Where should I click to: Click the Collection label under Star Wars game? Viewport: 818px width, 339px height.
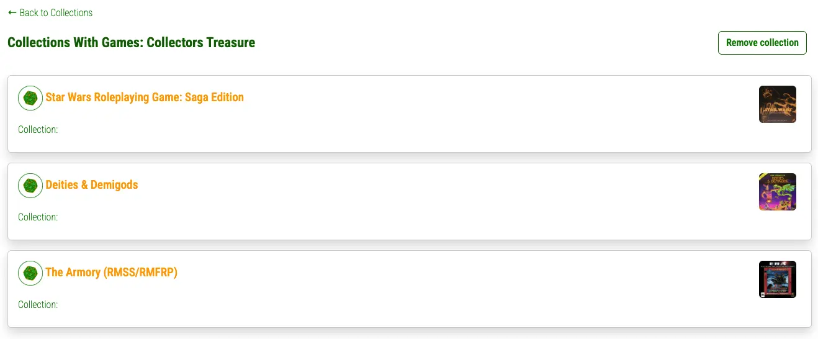tap(38, 130)
